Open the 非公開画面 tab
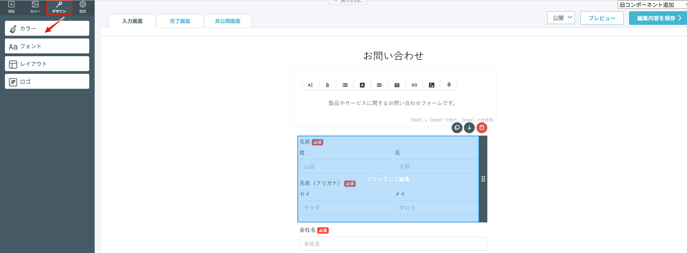Screen dimensions: 687x253 pos(227,21)
